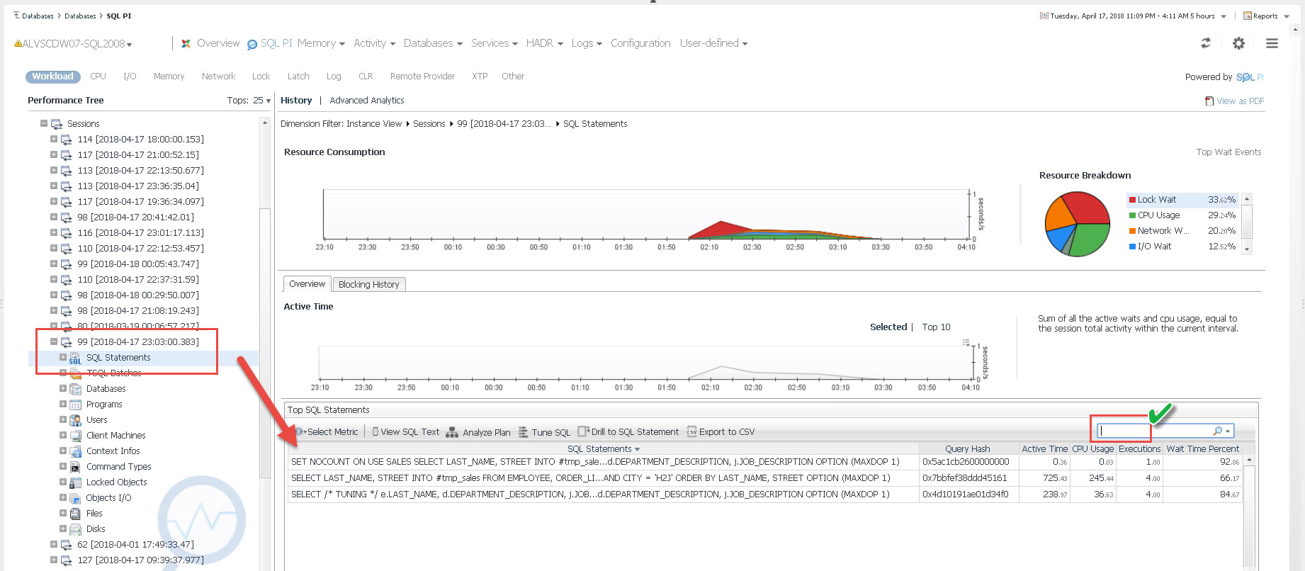Switch active time chart to Top 10
This screenshot has height=571, width=1305.
tap(936, 327)
